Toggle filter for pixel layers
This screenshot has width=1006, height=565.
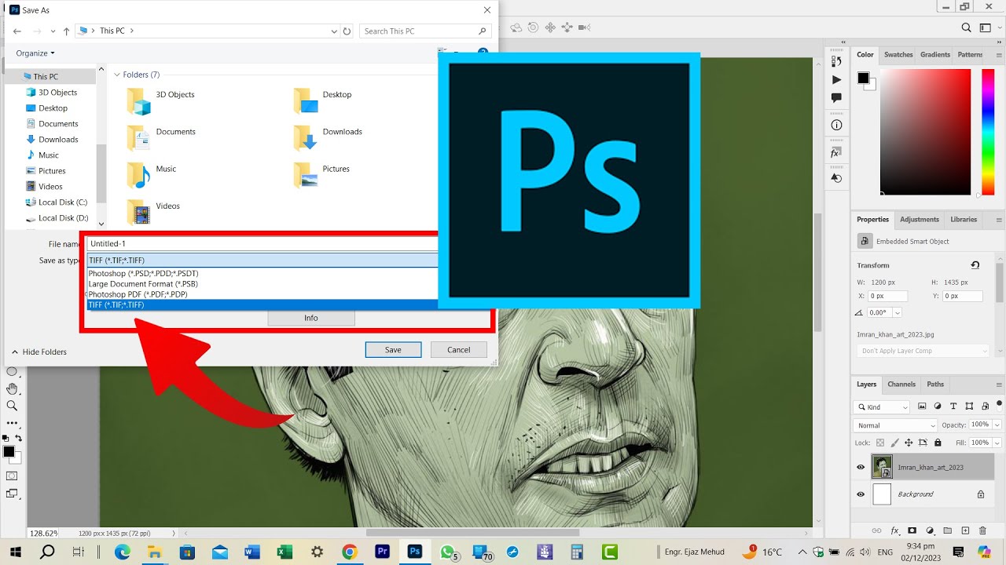tap(922, 406)
